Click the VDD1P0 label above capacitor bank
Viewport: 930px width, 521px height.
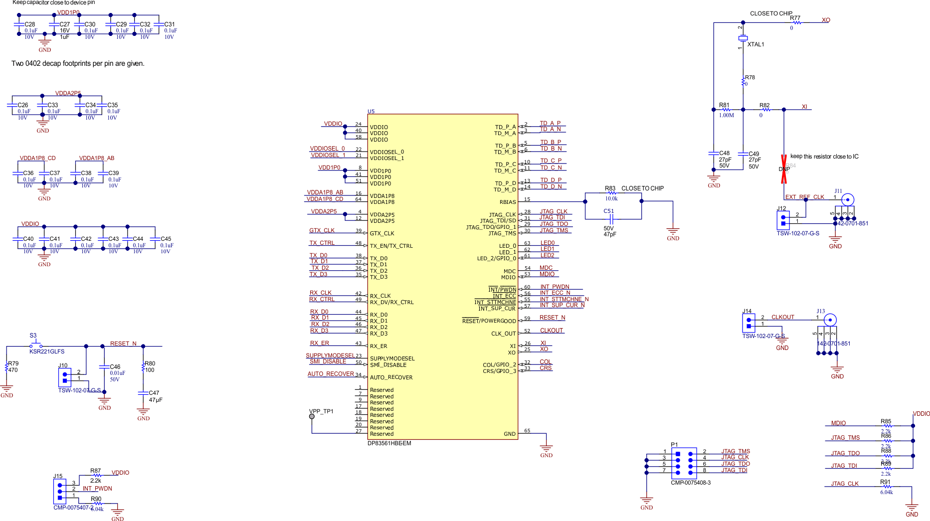[68, 12]
